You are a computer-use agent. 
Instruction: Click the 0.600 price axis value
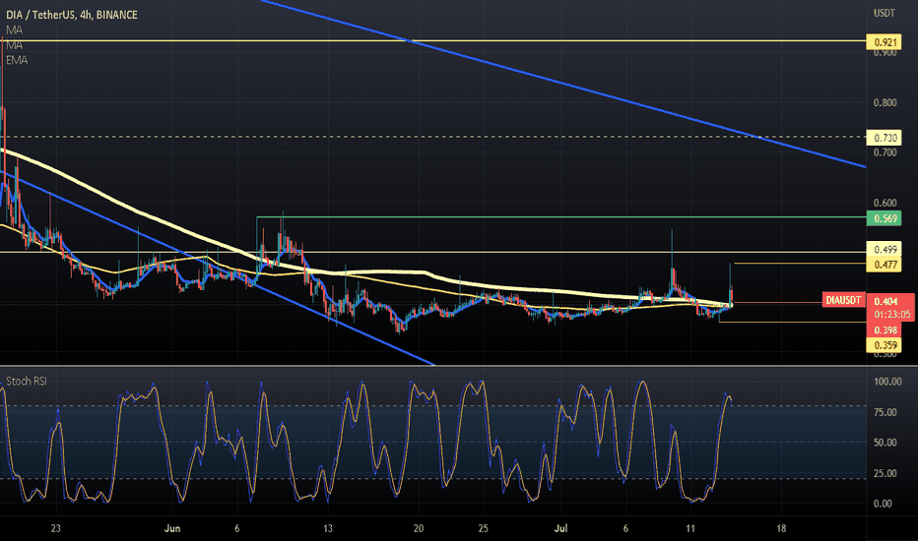(885, 203)
